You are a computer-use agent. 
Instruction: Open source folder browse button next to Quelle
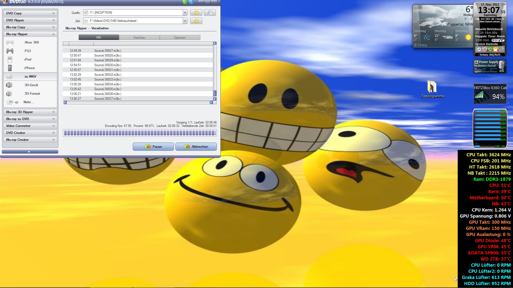pyautogui.click(x=196, y=13)
